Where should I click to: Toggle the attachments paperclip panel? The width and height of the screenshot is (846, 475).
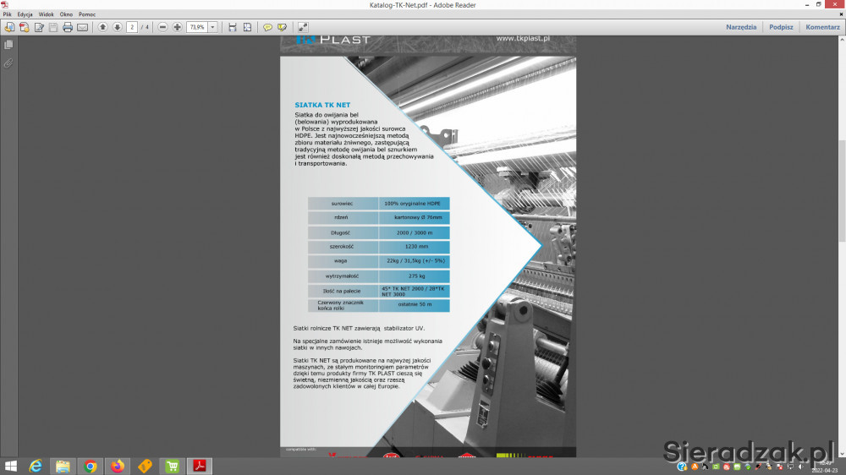(x=8, y=63)
